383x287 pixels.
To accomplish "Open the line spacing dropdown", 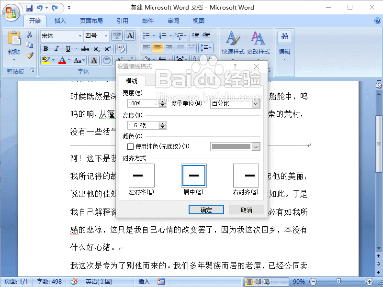I will point(206,47).
